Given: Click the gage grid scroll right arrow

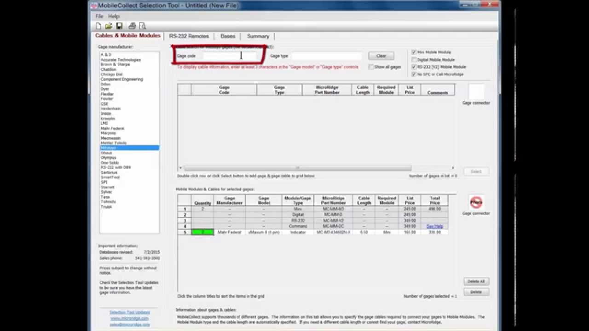Looking at the screenshot, I should tap(452, 168).
